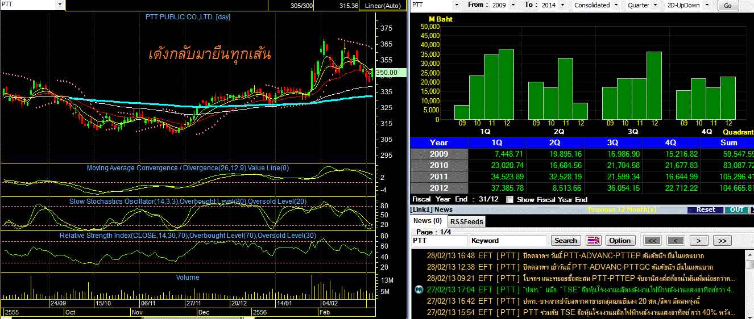Click the Year column header

(439, 142)
